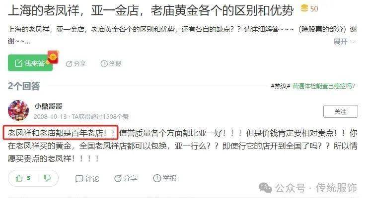This screenshot has width=369, height=203.
Task: Follow 小鼎哥哥 with the 关注 button
Action: (340, 111)
